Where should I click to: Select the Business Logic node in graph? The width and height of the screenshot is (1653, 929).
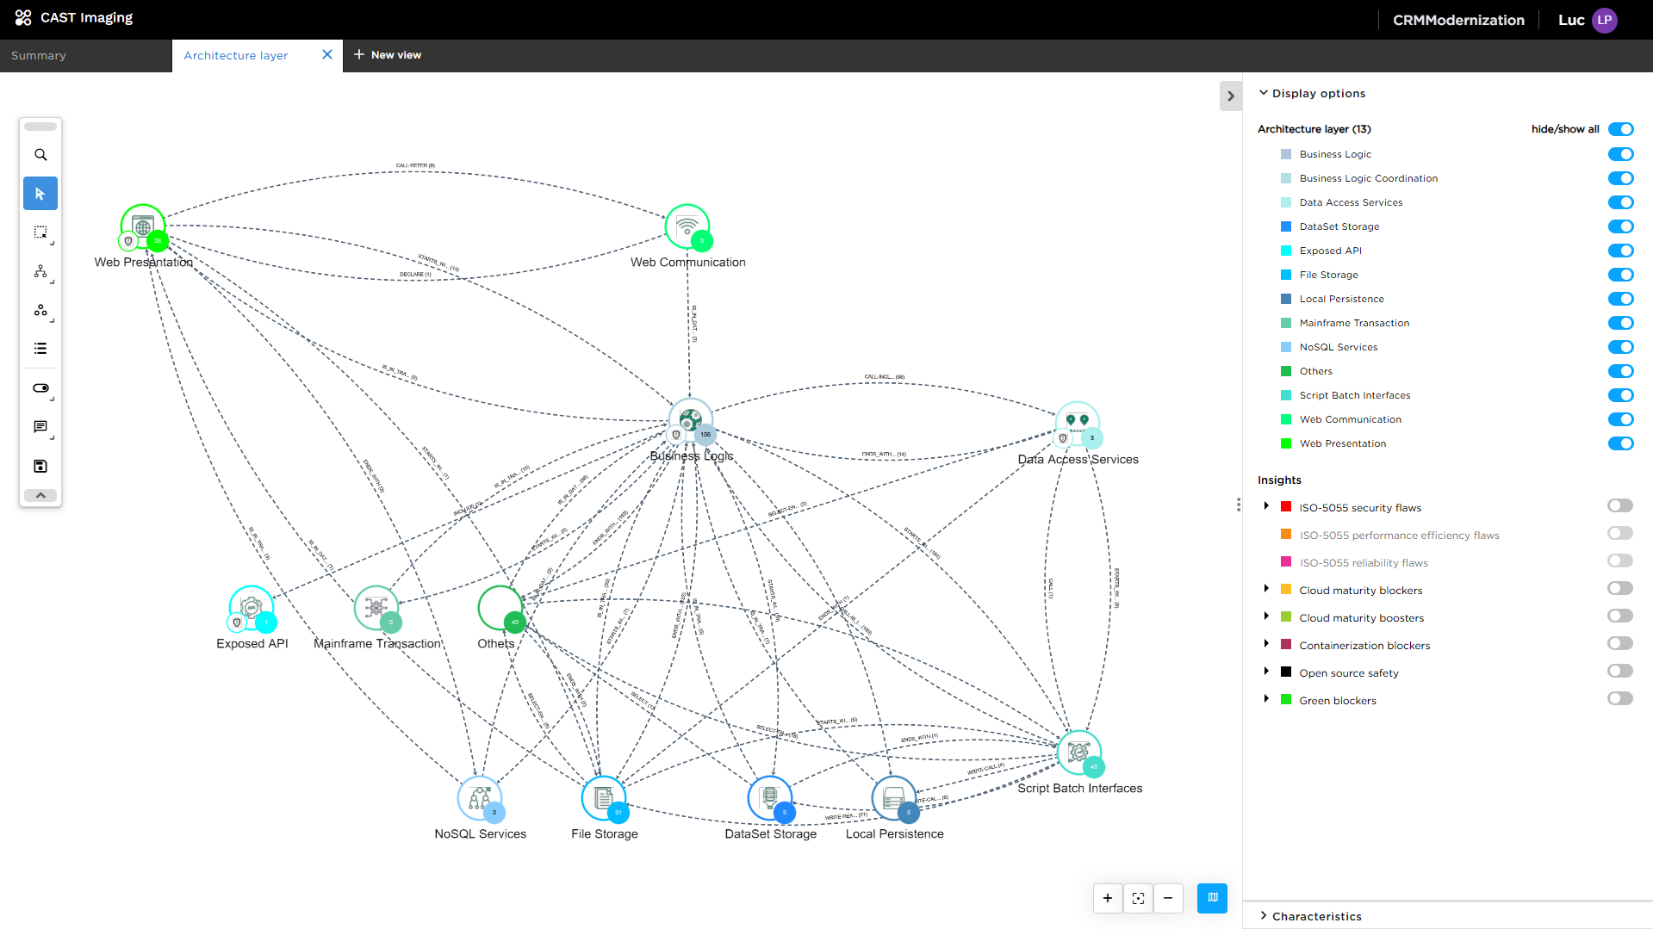690,419
